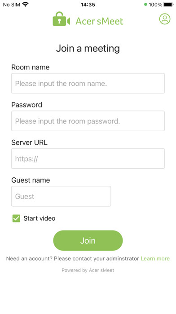Tap the Start video label text
This screenshot has width=176, height=314.
(x=39, y=218)
